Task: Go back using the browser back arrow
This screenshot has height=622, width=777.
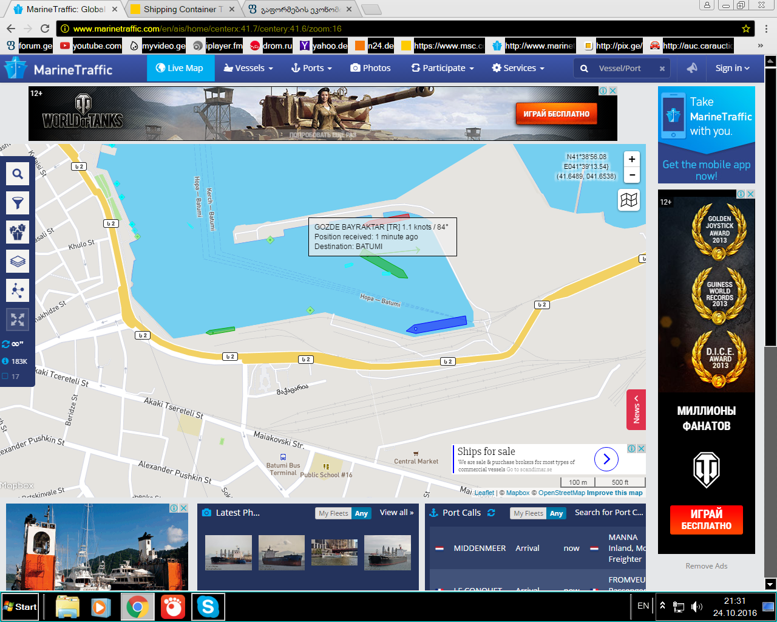Action: click(x=11, y=29)
